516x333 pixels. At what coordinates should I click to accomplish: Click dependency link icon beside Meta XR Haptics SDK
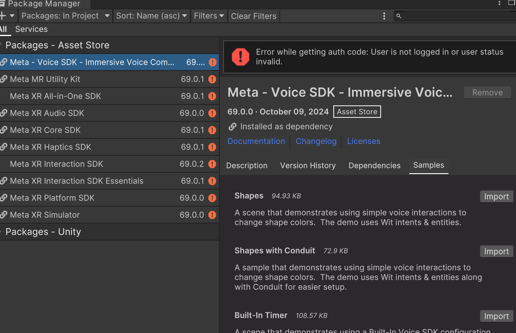coord(4,147)
